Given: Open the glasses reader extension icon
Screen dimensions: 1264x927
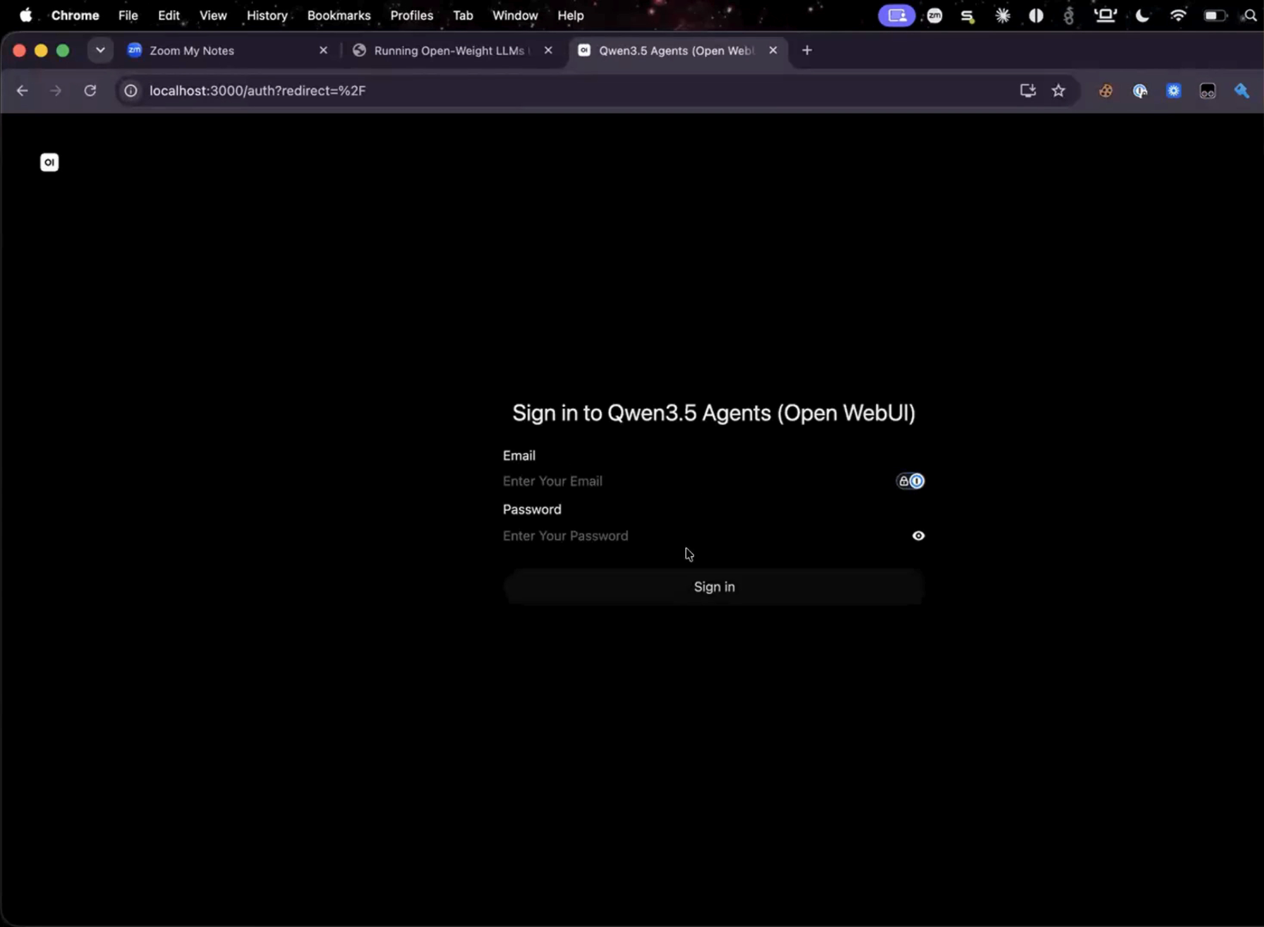Looking at the screenshot, I should tap(1208, 91).
